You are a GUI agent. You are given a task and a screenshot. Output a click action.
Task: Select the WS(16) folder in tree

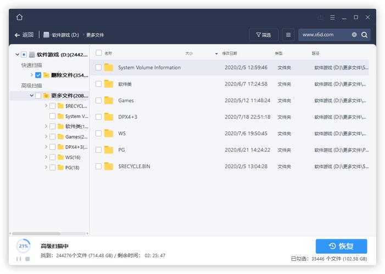[69, 157]
